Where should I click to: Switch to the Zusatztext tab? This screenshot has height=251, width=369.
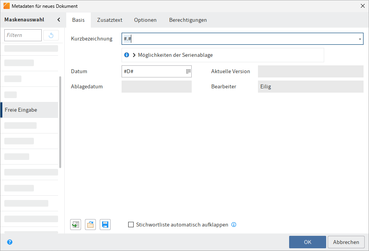click(109, 19)
